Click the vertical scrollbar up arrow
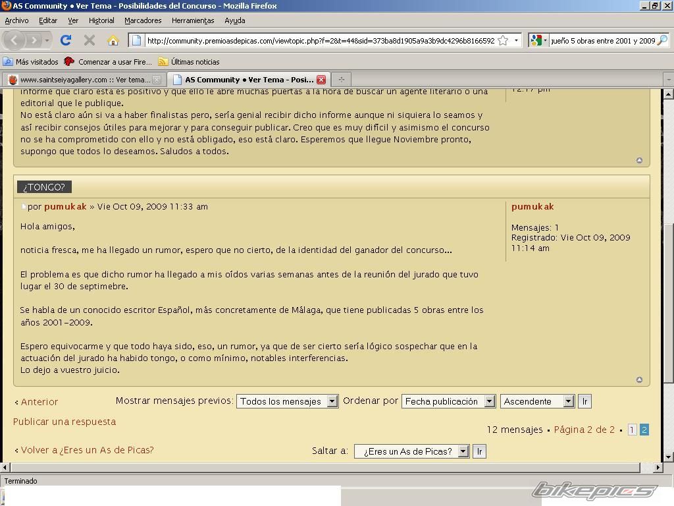This screenshot has height=506, width=674. click(x=669, y=94)
